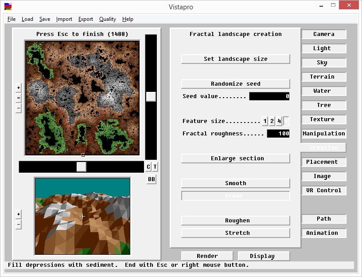This screenshot has width=362, height=277.
Task: Switch to the Manipulation panel
Action: coord(324,134)
